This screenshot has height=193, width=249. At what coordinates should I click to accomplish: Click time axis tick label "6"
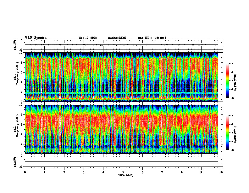tap(143, 172)
